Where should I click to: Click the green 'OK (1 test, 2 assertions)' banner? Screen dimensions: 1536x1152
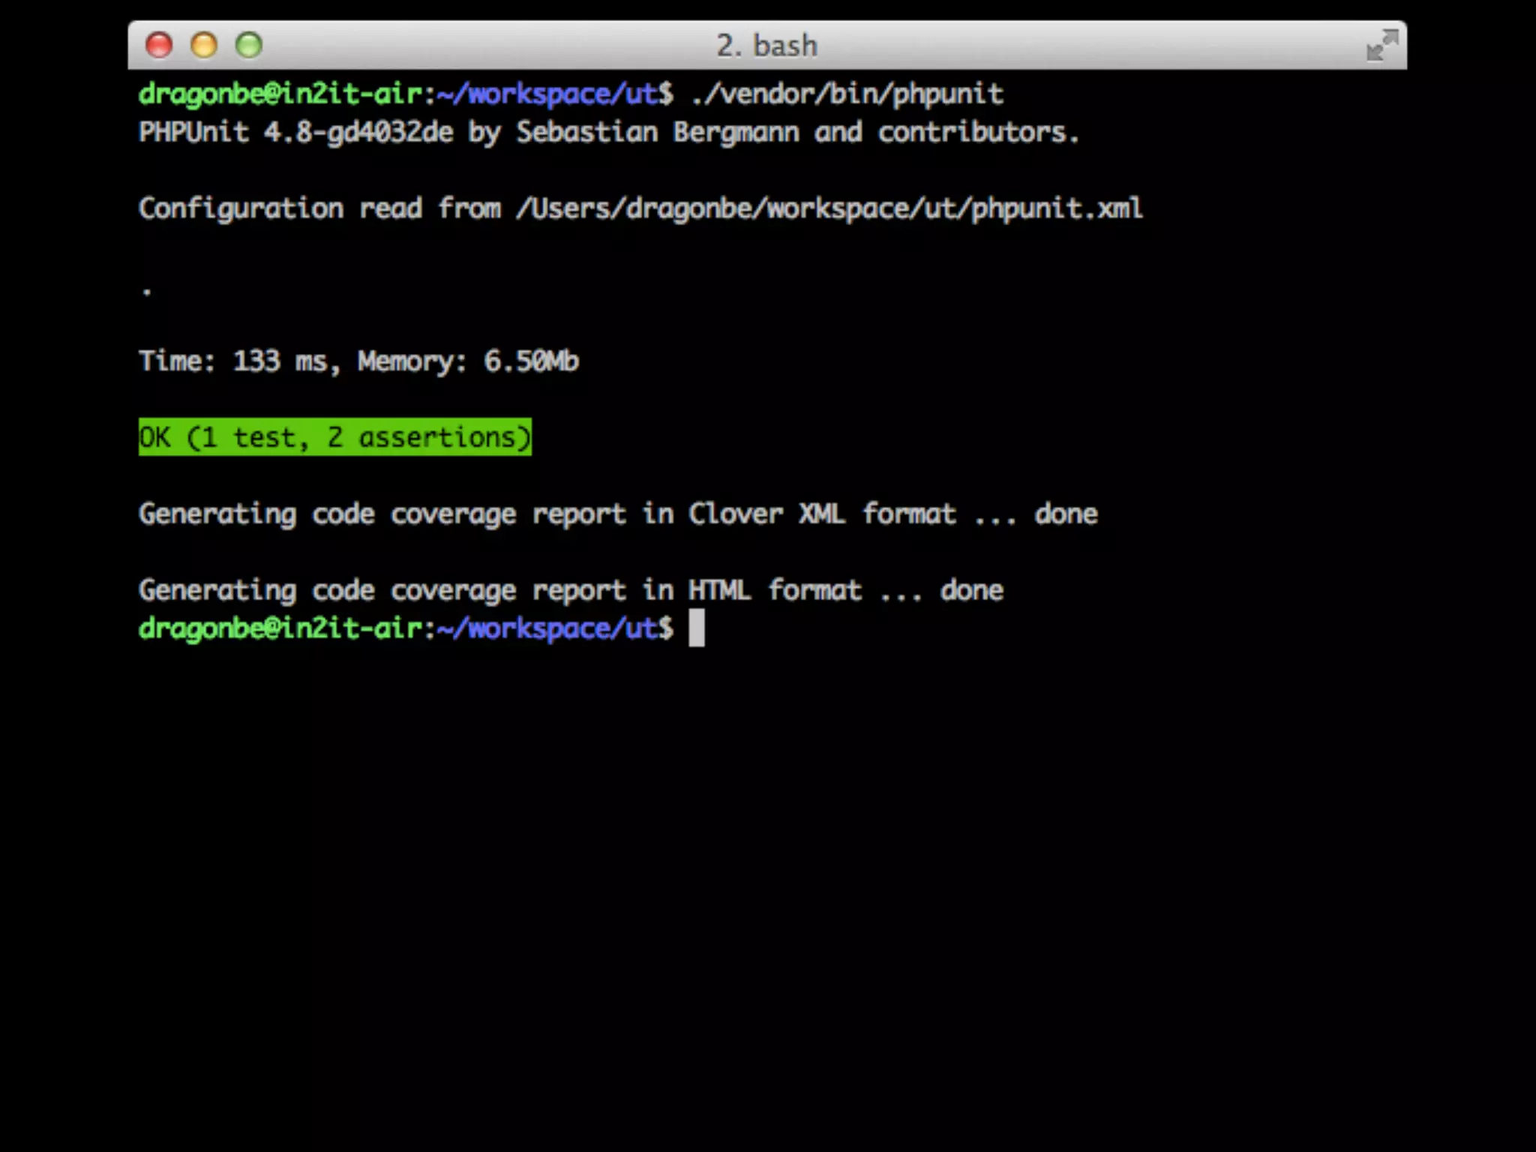334,437
